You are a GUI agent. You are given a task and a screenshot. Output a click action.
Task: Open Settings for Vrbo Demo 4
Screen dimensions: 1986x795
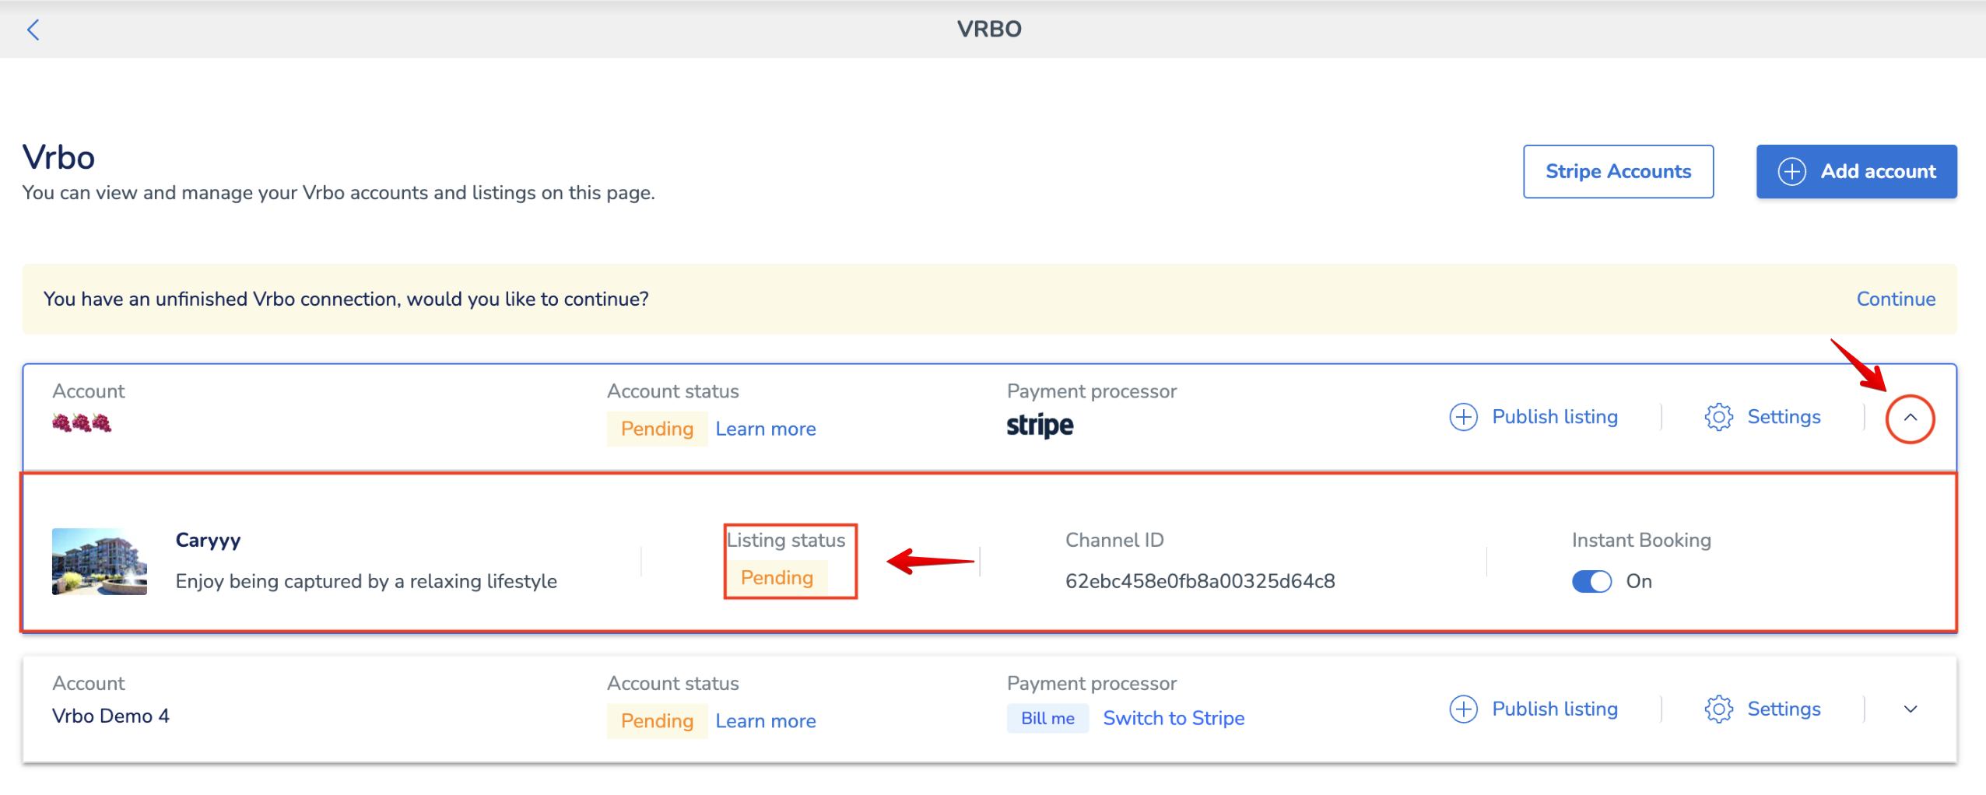click(1763, 709)
